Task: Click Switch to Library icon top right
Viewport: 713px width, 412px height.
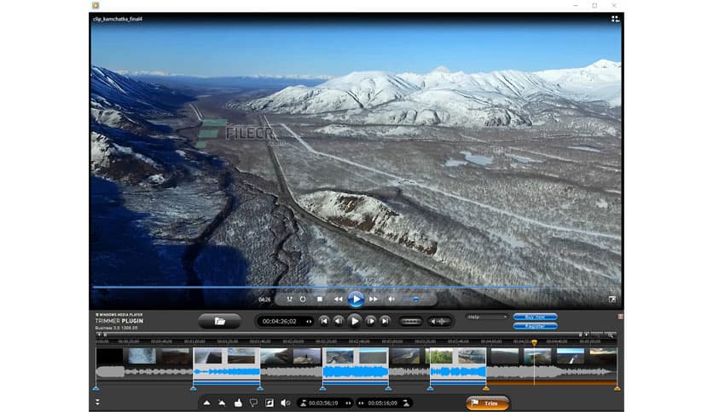Action: coord(615,18)
